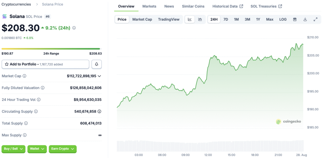Open the Historical Data external tab

point(228,6)
